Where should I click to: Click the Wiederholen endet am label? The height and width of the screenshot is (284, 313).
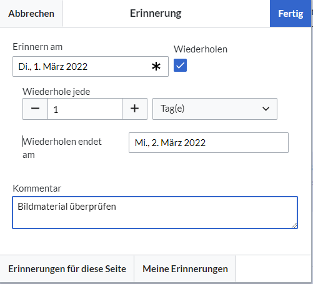tap(62, 148)
